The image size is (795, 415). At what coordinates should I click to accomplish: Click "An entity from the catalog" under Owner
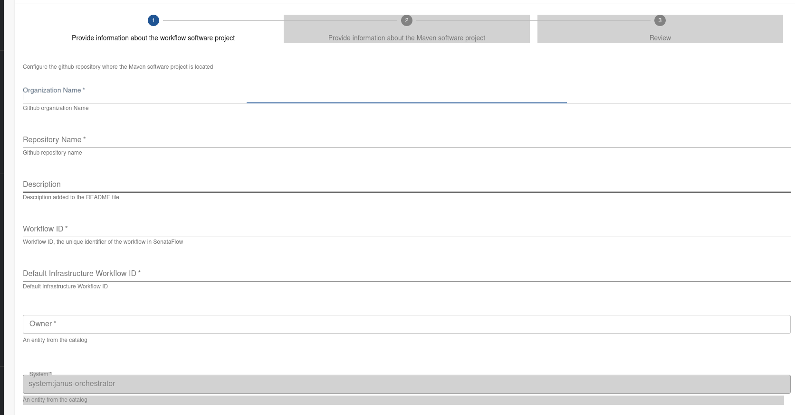click(55, 340)
